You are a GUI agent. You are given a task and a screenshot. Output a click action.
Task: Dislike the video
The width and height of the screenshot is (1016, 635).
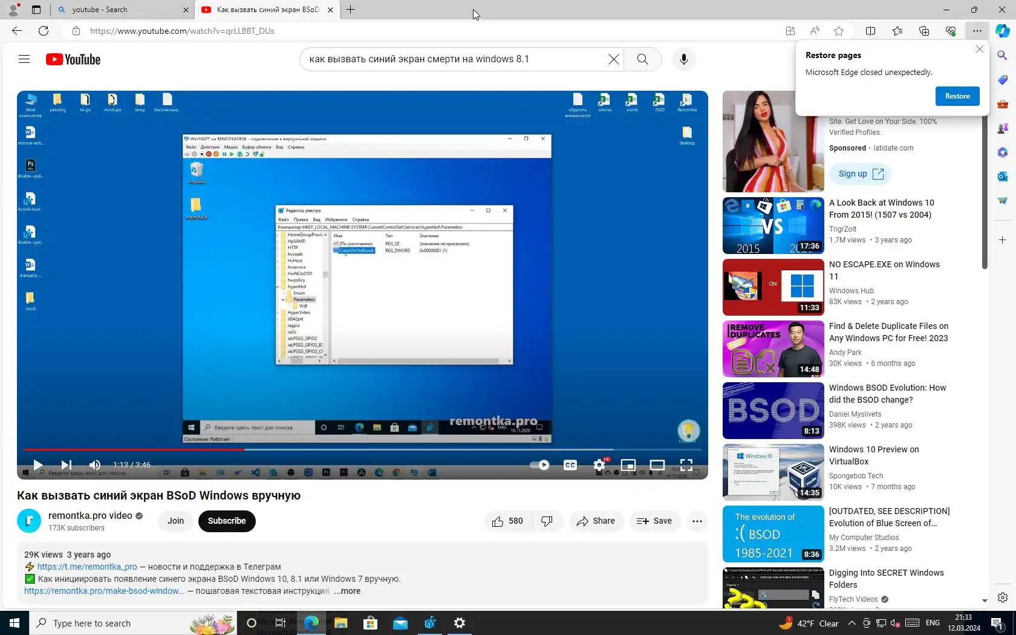click(x=547, y=521)
